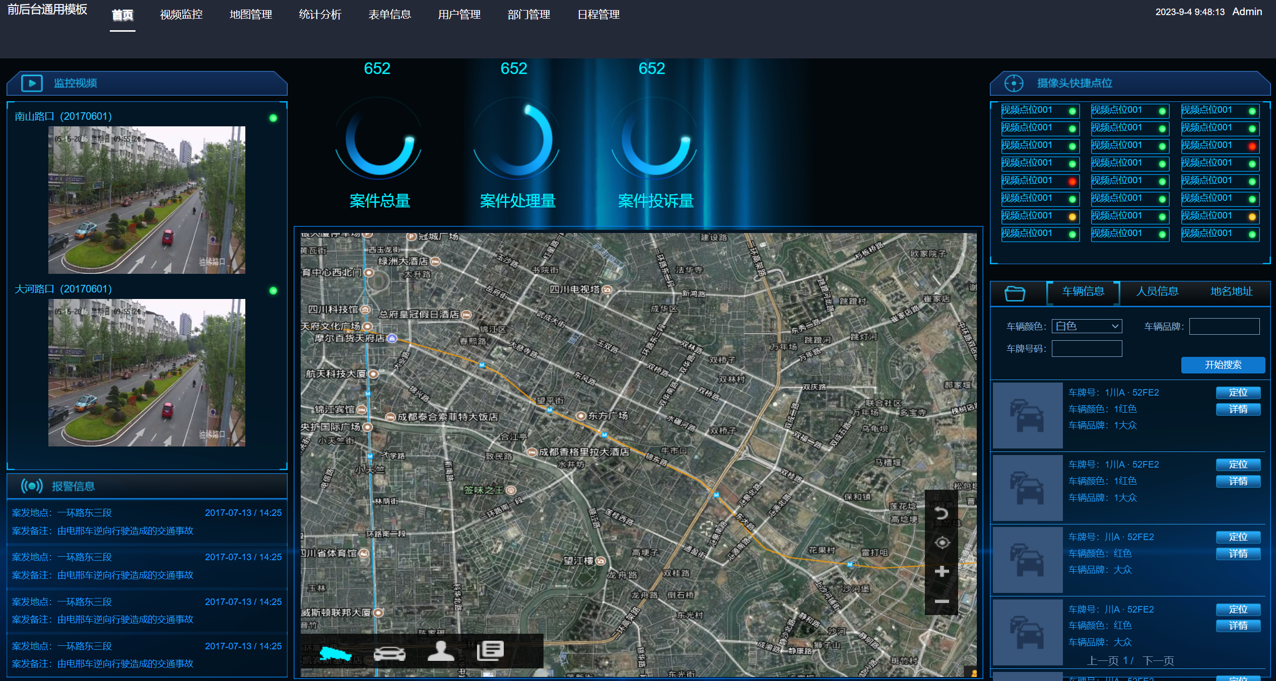
Task: Click the 案件总量 circular gauge
Action: (379, 139)
